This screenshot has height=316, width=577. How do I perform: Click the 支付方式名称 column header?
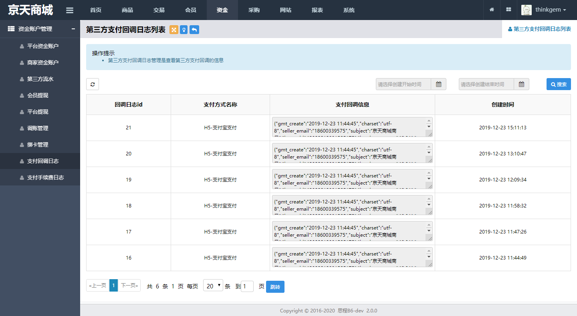(220, 105)
